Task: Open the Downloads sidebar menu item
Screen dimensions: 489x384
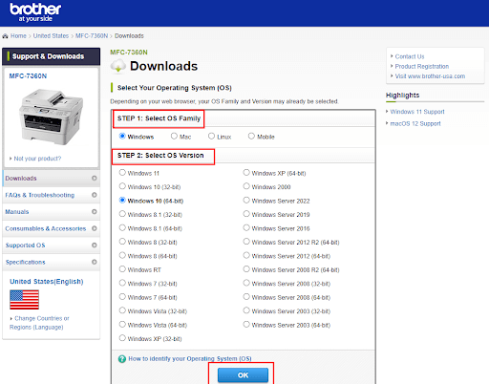Action: tap(51, 179)
